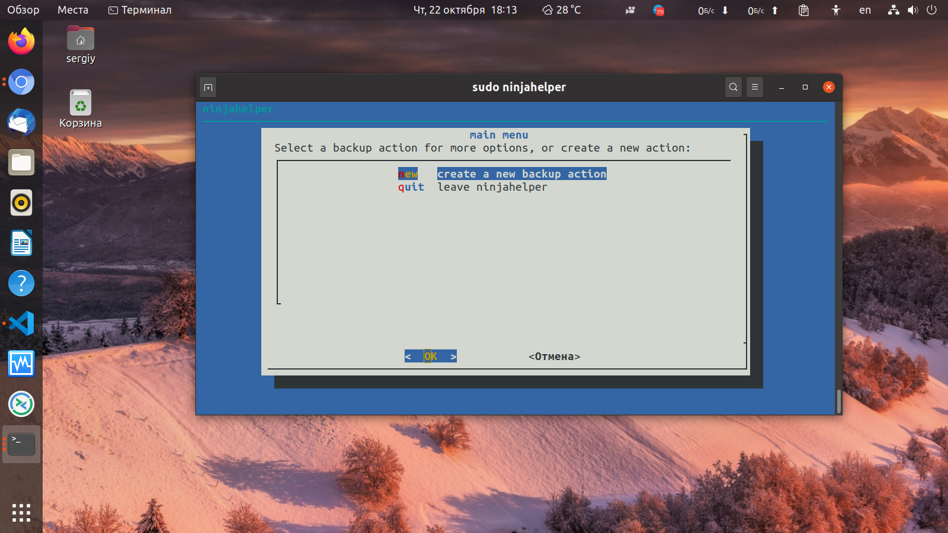Close the sudo ninjahelper terminal window
948x533 pixels.
829,87
